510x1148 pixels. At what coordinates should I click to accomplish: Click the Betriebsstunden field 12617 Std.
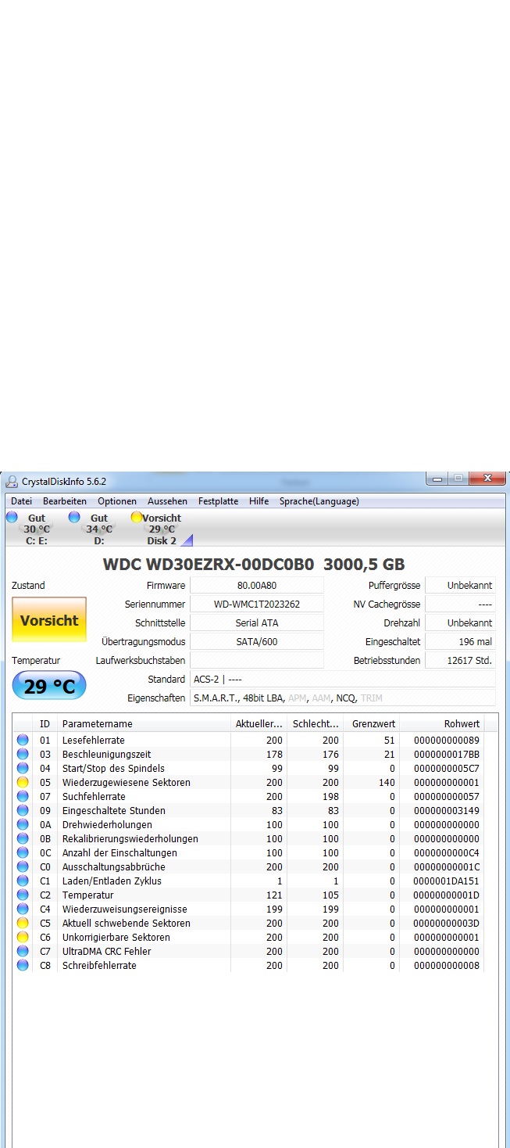[x=460, y=660]
